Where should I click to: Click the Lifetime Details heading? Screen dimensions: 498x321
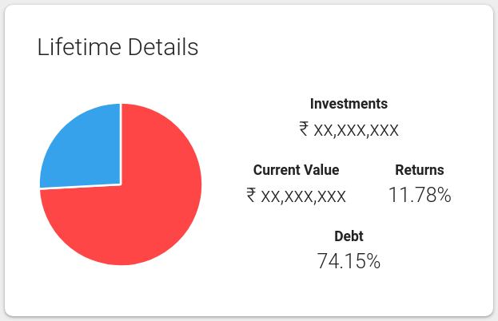click(x=118, y=47)
